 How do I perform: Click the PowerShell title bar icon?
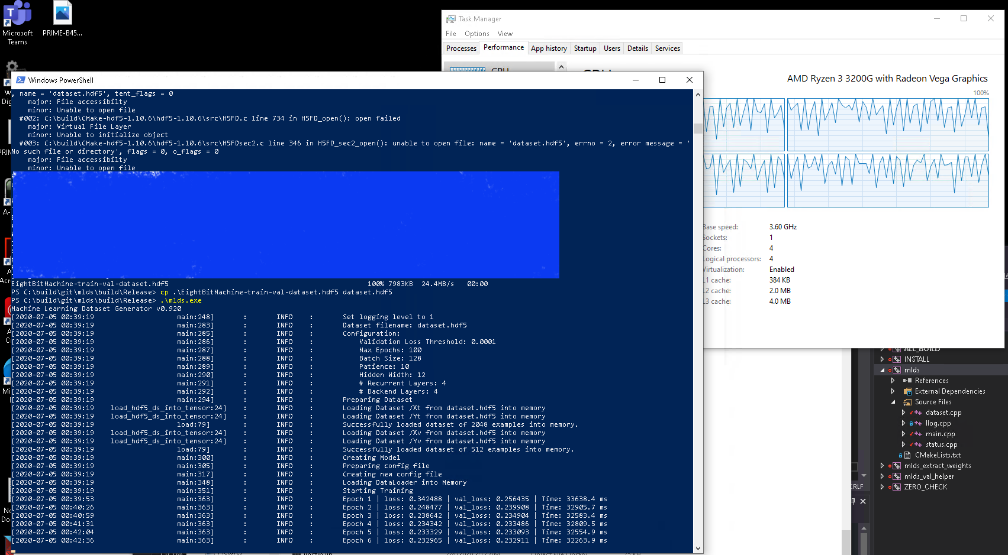coord(21,80)
